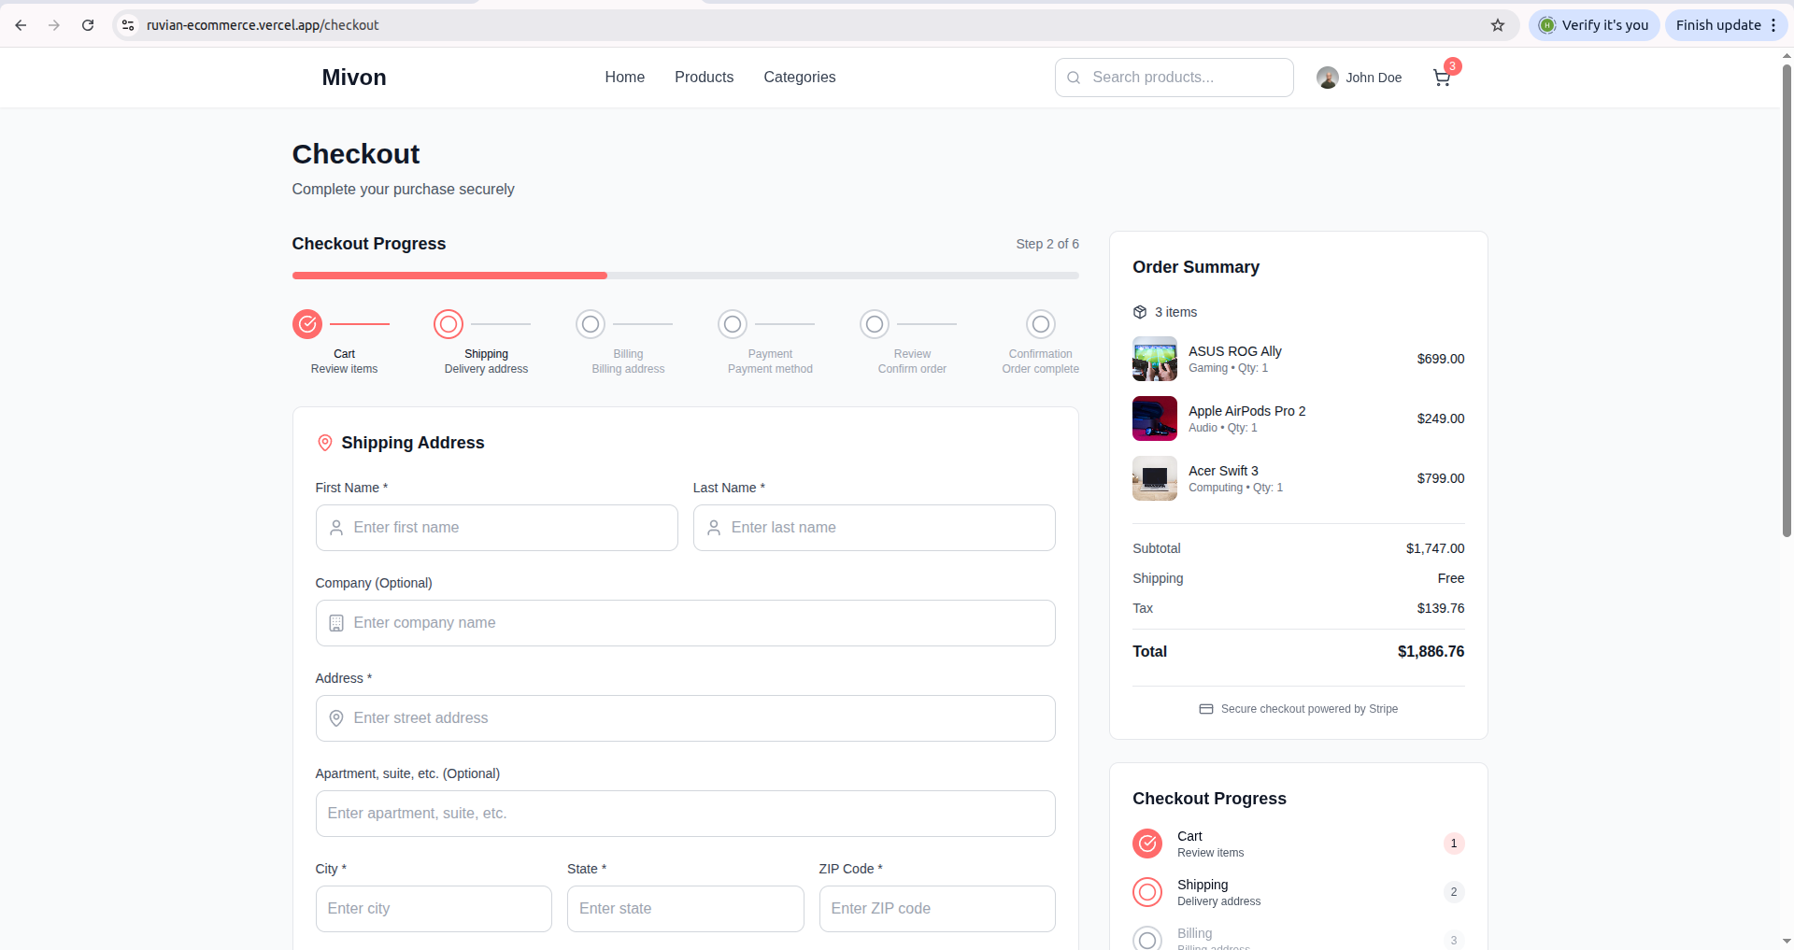The height and width of the screenshot is (950, 1794).
Task: Click the Apple AirPods Pro 2 name
Action: click(x=1247, y=411)
